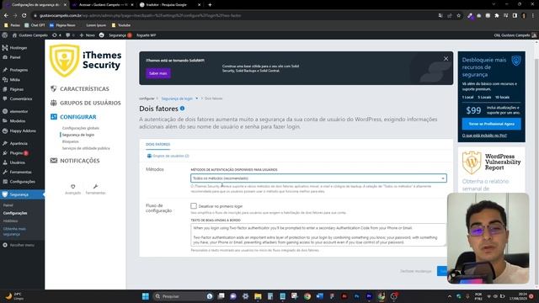Open Comentários in WordPress sidebar
The image size is (539, 303).
(x=20, y=98)
